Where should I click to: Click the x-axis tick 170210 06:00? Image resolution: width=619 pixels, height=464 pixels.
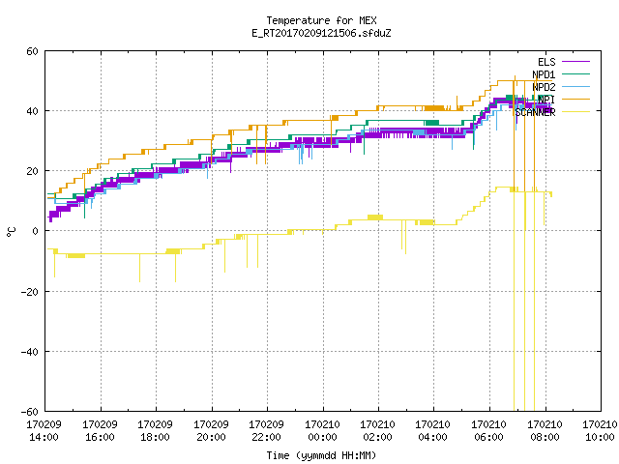click(x=489, y=431)
